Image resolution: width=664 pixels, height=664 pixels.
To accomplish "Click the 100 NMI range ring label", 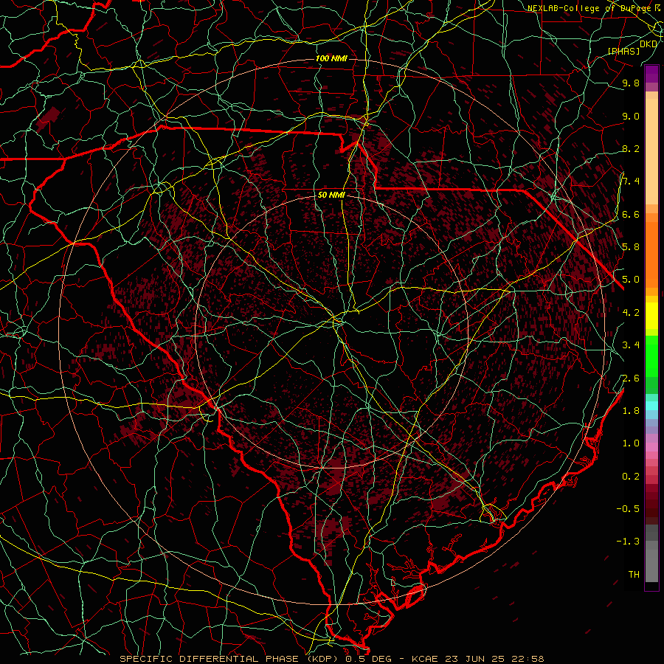I will [x=331, y=58].
